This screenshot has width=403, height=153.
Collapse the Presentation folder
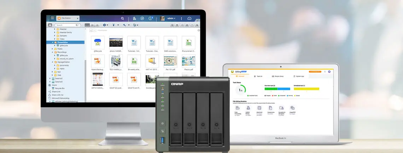click(53, 42)
